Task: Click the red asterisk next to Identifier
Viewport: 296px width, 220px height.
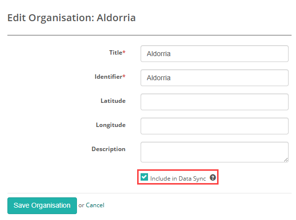Action: [124, 77]
